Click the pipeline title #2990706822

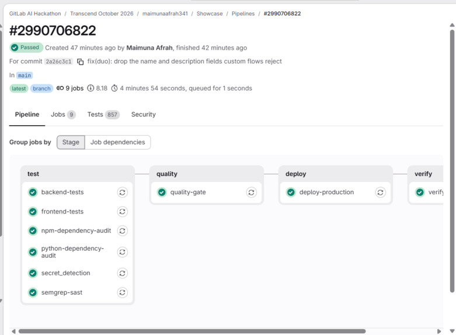[x=53, y=30]
